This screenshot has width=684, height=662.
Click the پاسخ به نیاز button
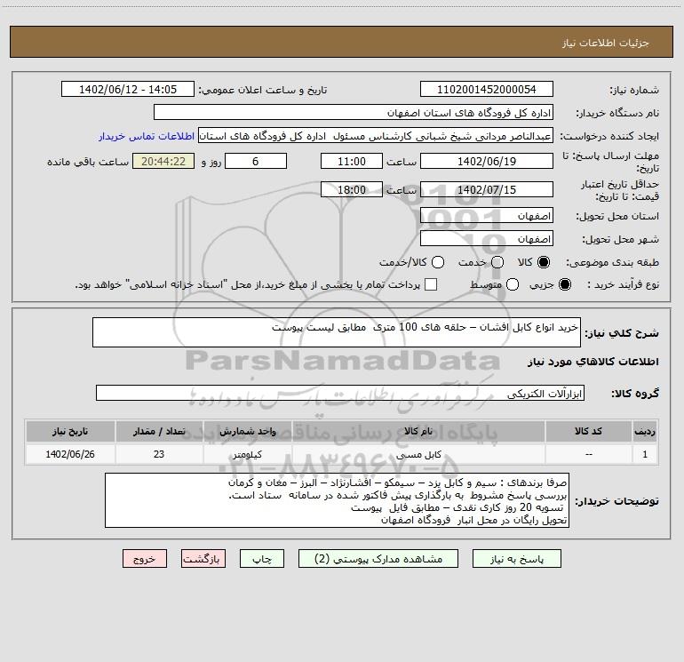tap(516, 559)
